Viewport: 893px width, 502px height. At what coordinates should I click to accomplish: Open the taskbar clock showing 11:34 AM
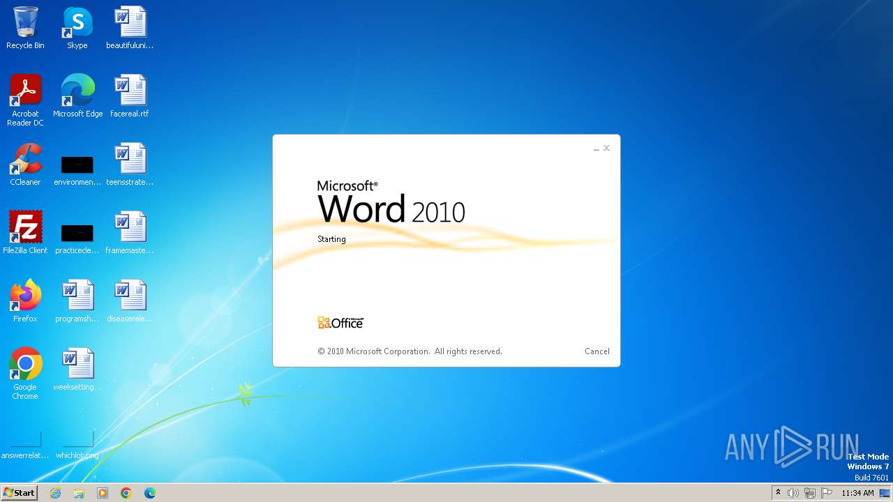[x=857, y=493]
